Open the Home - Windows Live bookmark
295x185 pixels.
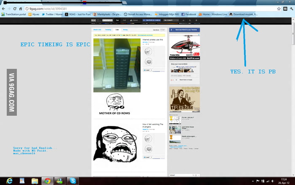pyautogui.click(x=213, y=14)
